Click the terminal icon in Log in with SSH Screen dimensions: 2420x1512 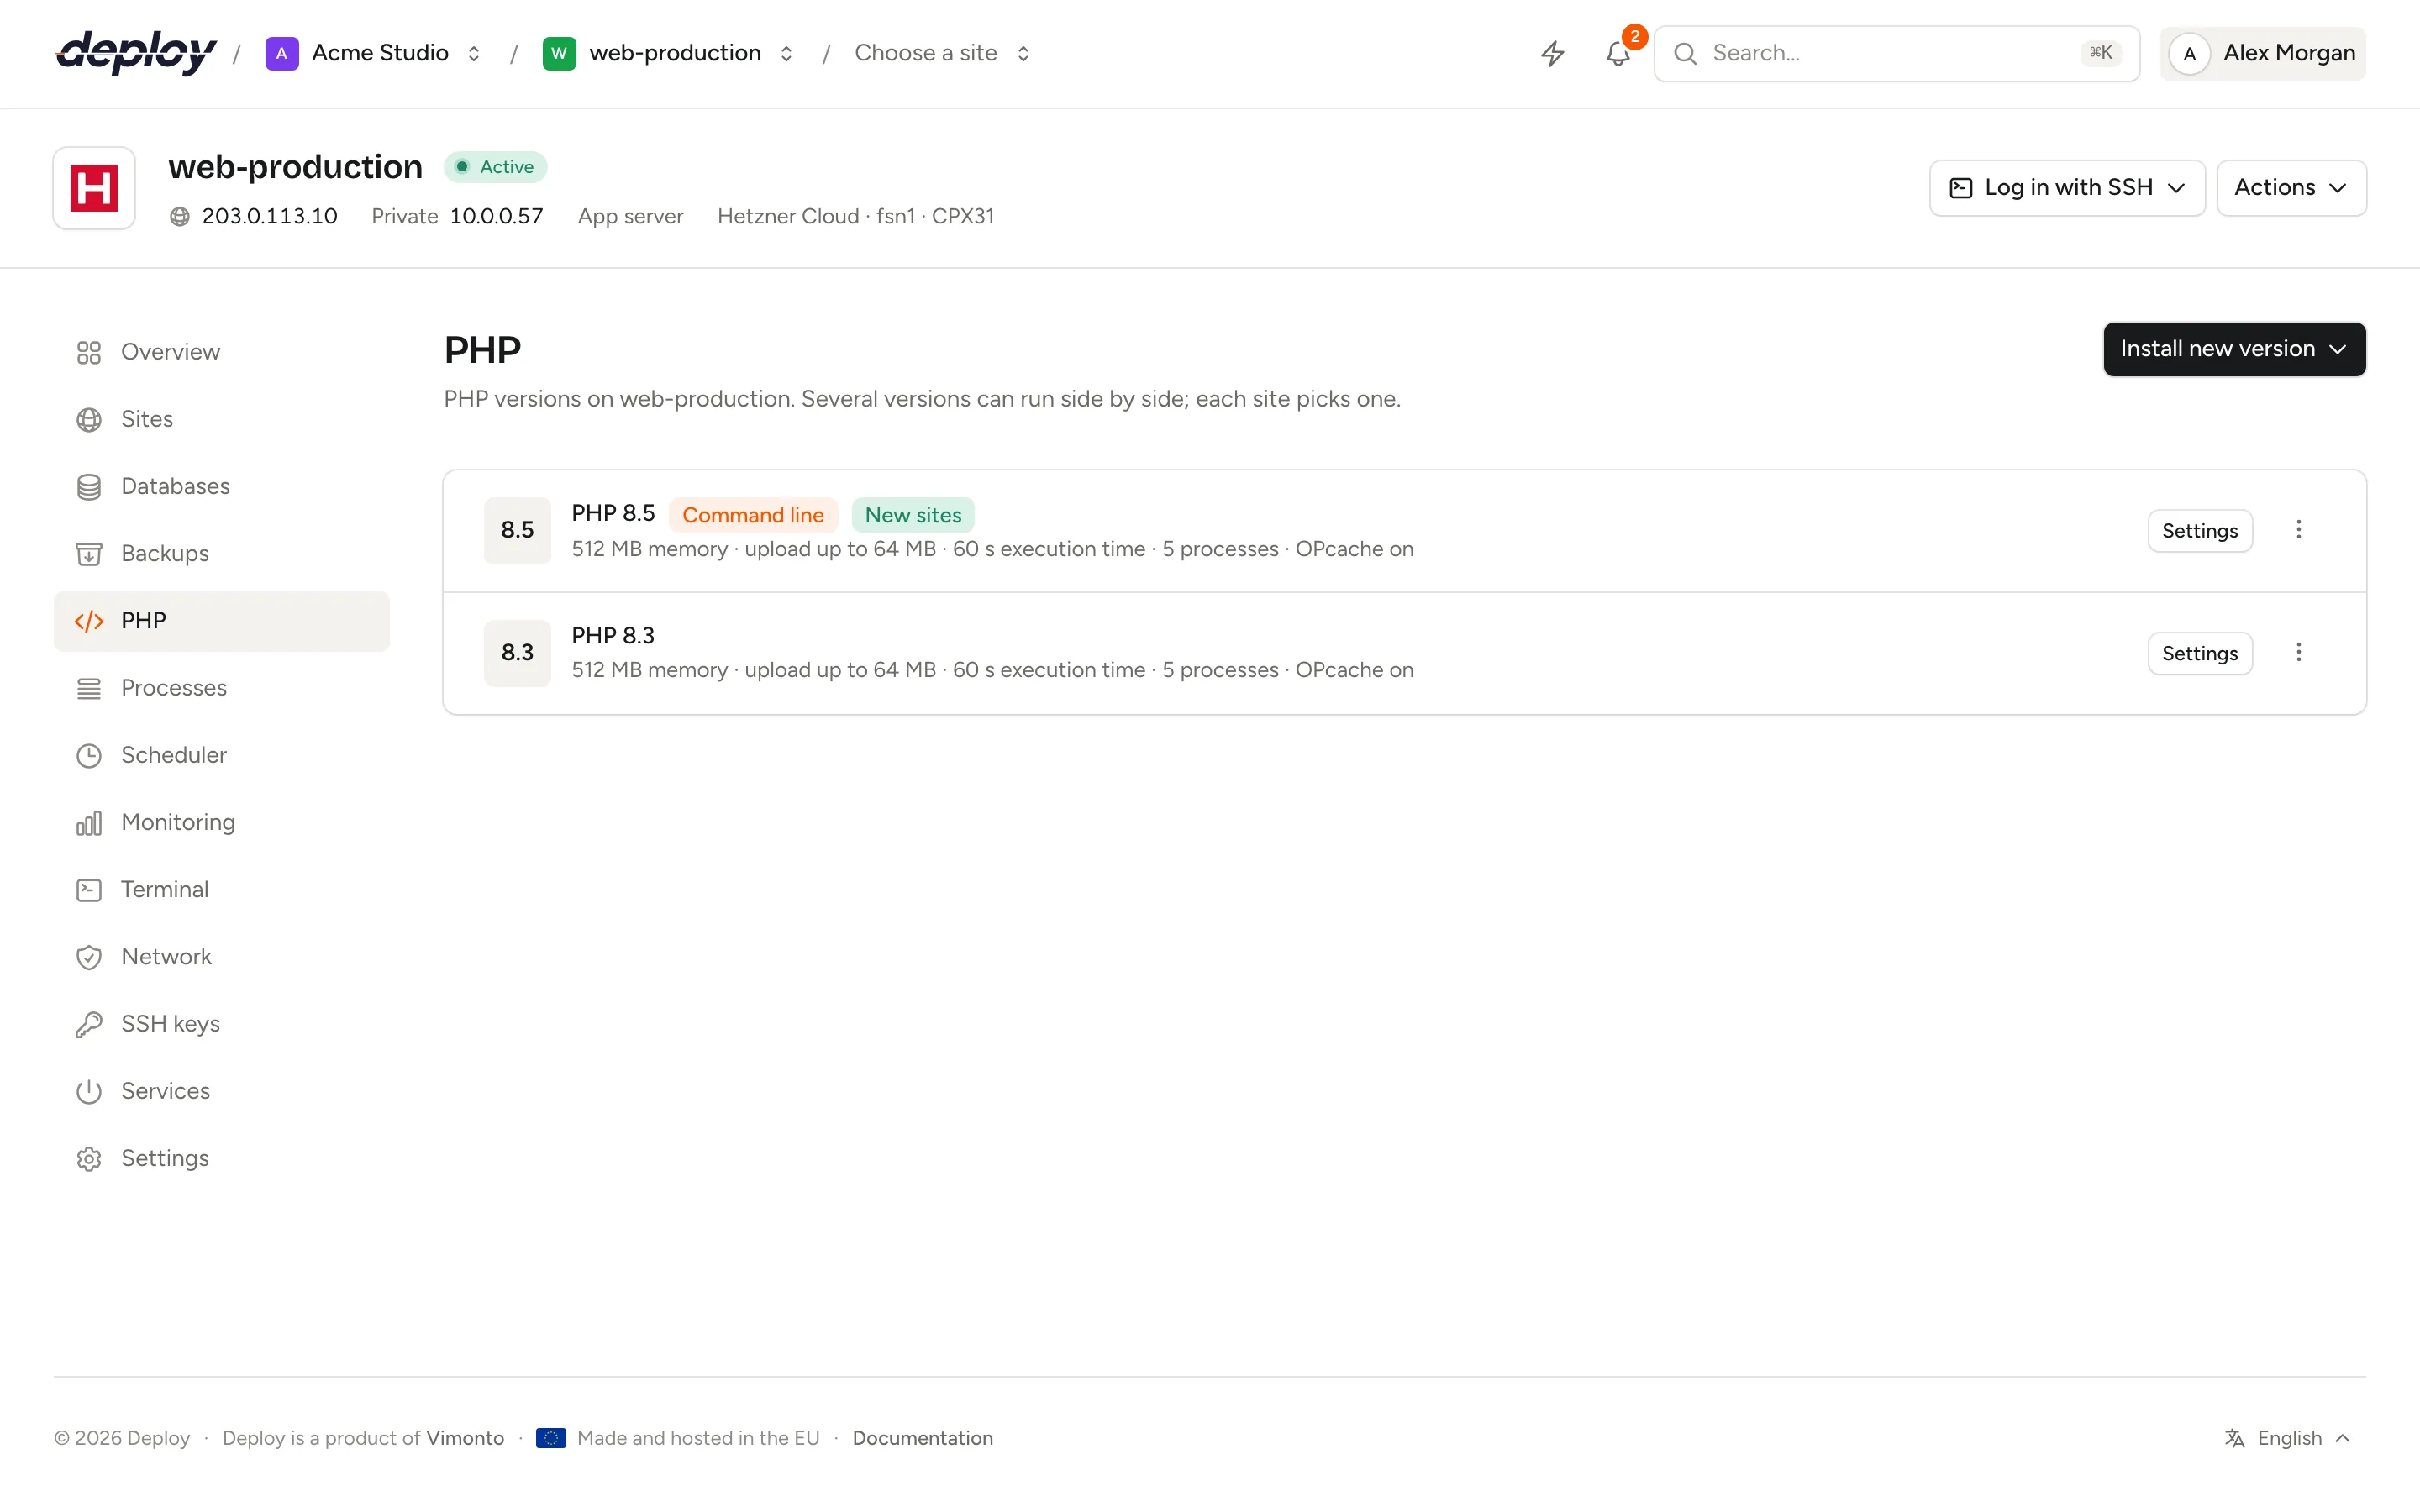tap(1961, 188)
